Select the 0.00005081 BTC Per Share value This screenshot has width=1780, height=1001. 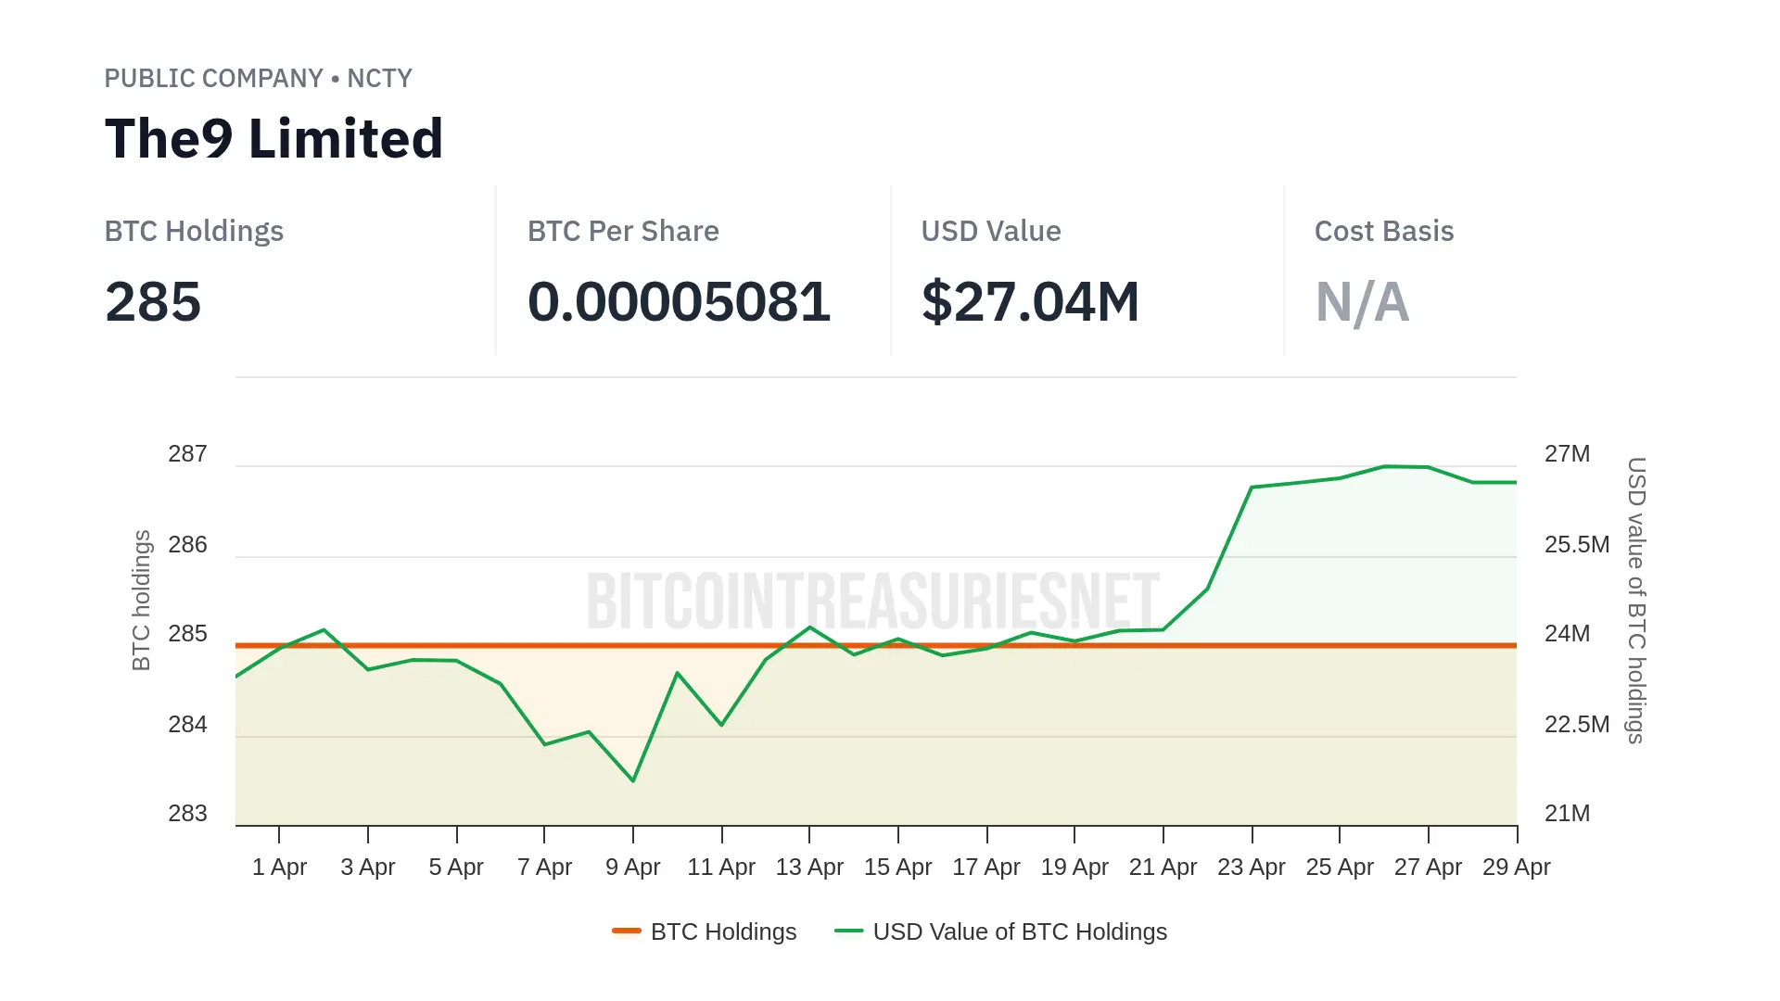679,302
